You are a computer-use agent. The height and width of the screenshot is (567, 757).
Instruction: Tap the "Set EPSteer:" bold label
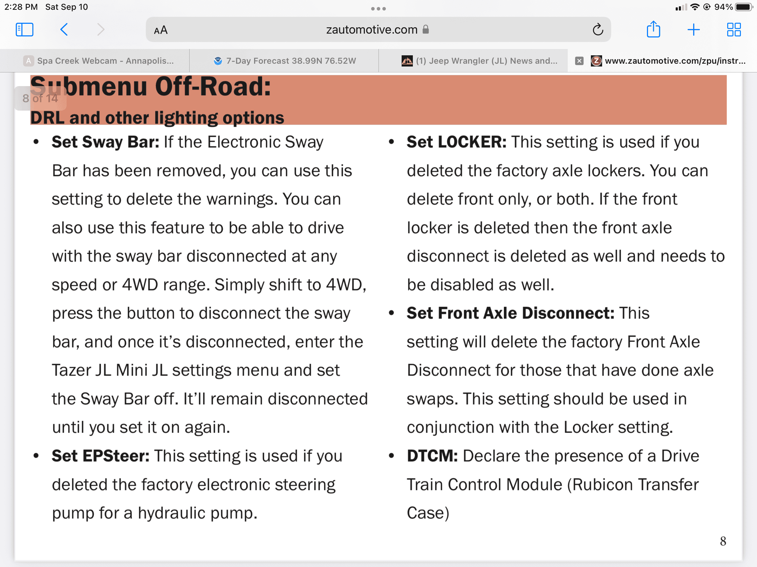[101, 456]
